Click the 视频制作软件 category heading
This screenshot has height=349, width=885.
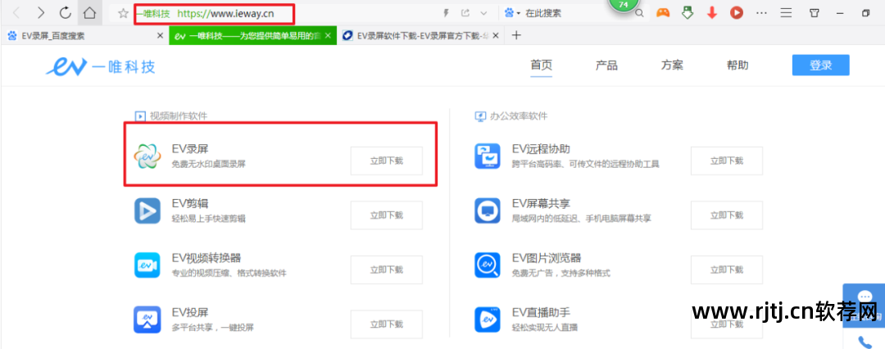pyautogui.click(x=179, y=116)
